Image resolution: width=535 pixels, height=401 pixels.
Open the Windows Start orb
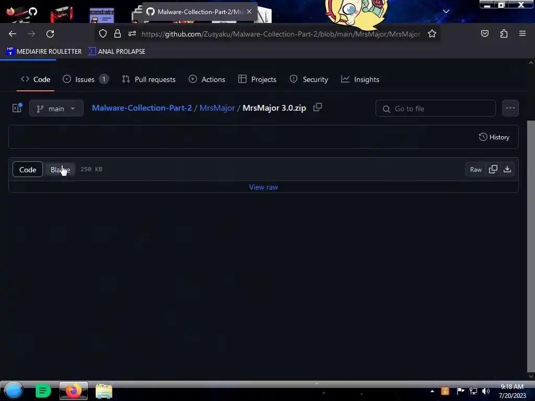14,391
